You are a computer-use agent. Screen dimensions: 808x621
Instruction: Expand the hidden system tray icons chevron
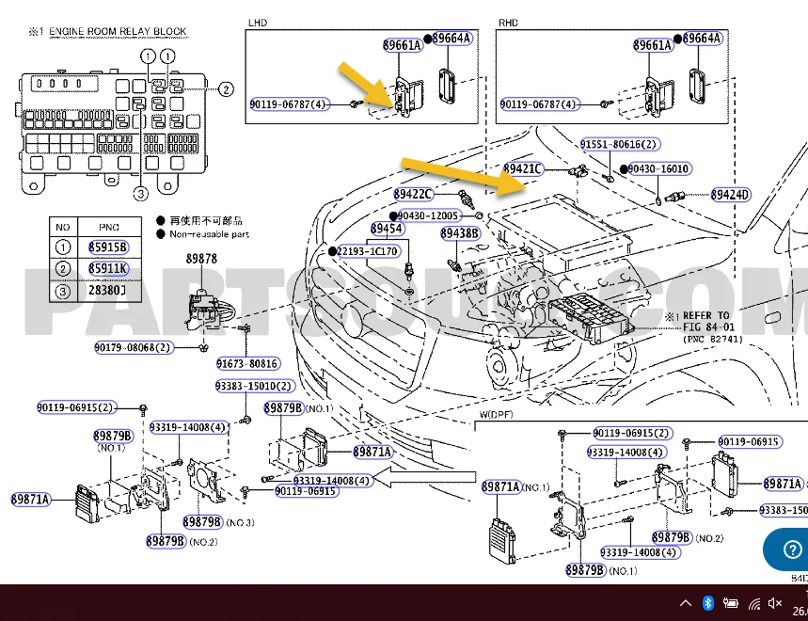(685, 603)
